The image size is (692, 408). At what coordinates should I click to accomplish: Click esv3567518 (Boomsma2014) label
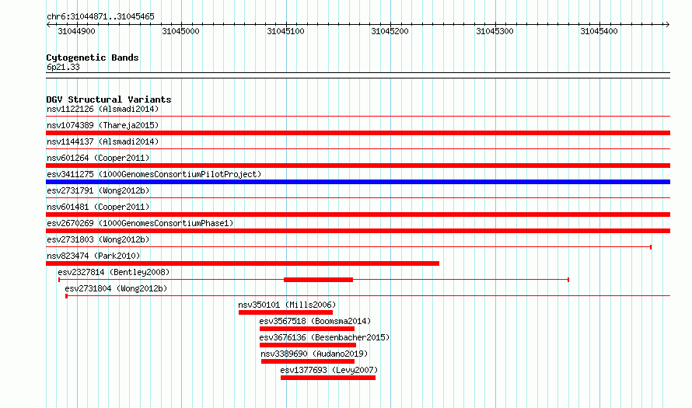tap(315, 321)
